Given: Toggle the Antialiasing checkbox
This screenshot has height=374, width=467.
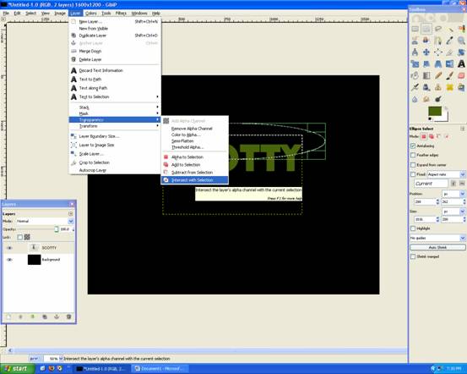Looking at the screenshot, I should coord(413,146).
